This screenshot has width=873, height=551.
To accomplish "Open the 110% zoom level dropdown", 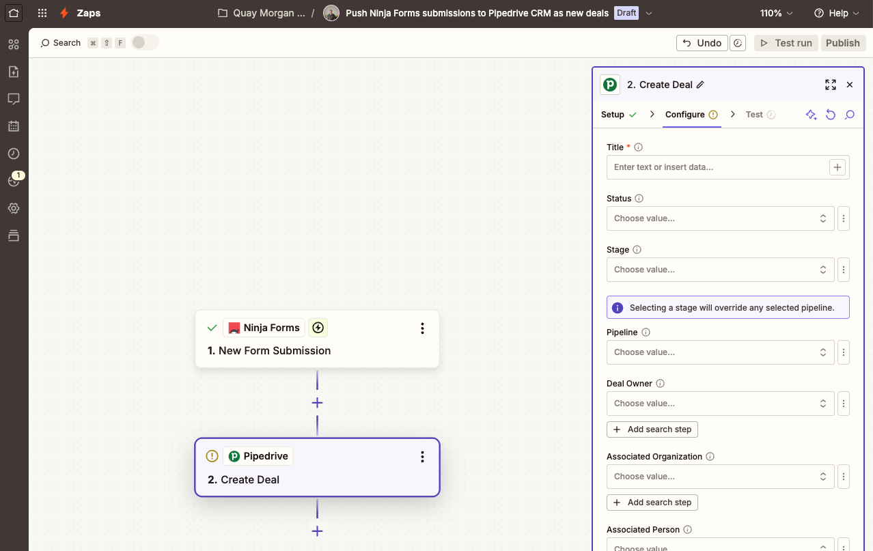I will pos(777,13).
